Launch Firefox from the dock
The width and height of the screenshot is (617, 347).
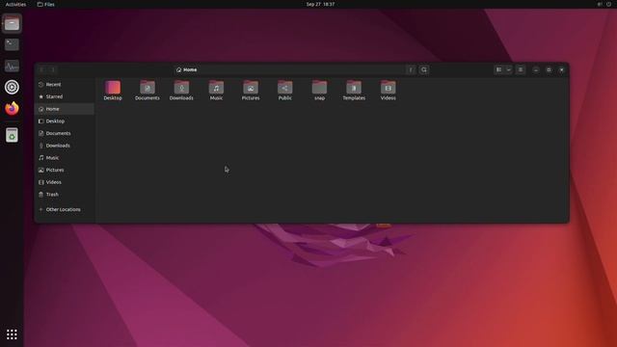point(12,108)
